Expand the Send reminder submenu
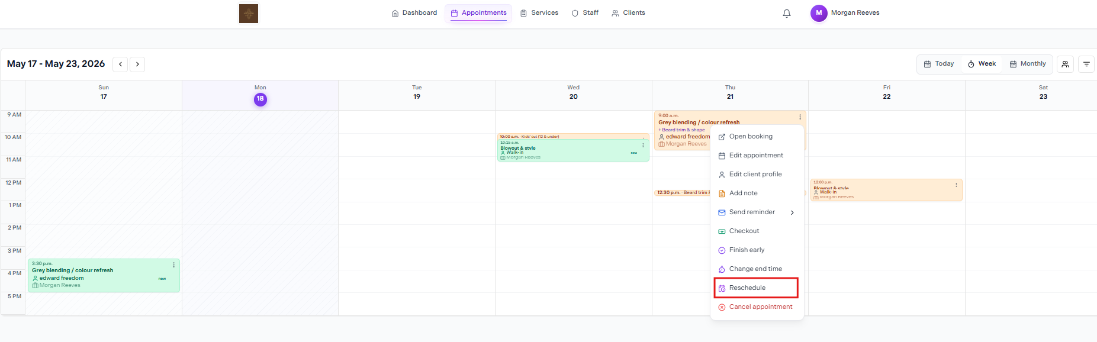Viewport: 1097px width, 342px height. click(757, 212)
